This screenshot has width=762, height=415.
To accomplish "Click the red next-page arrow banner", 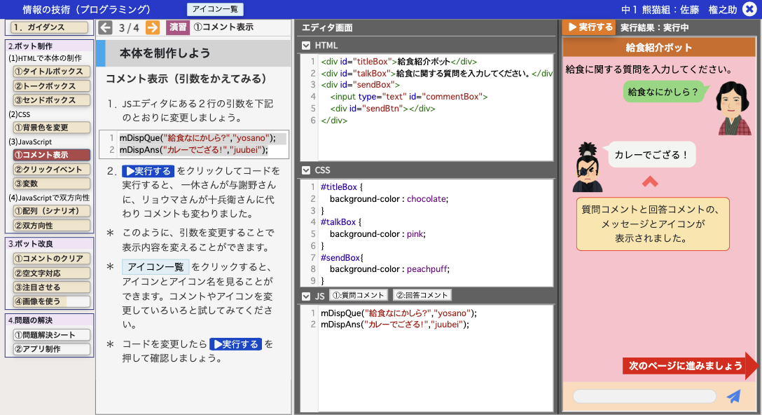I will click(x=690, y=365).
